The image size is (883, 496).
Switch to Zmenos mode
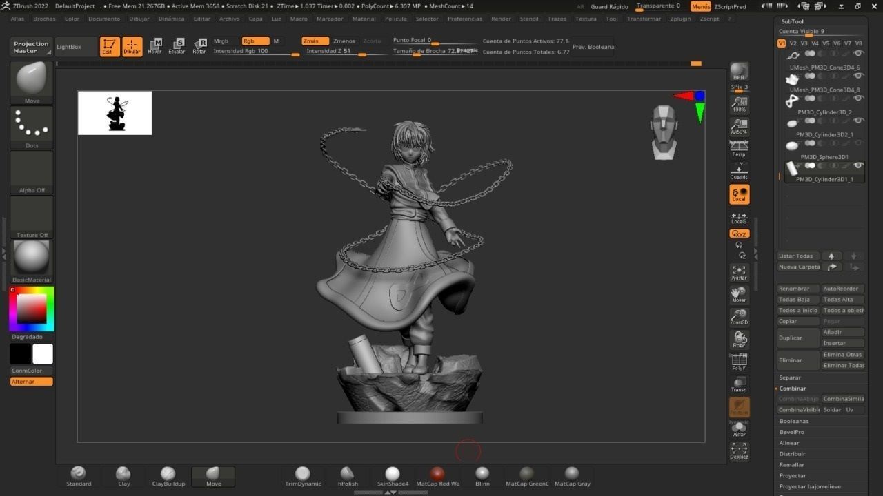pos(344,41)
